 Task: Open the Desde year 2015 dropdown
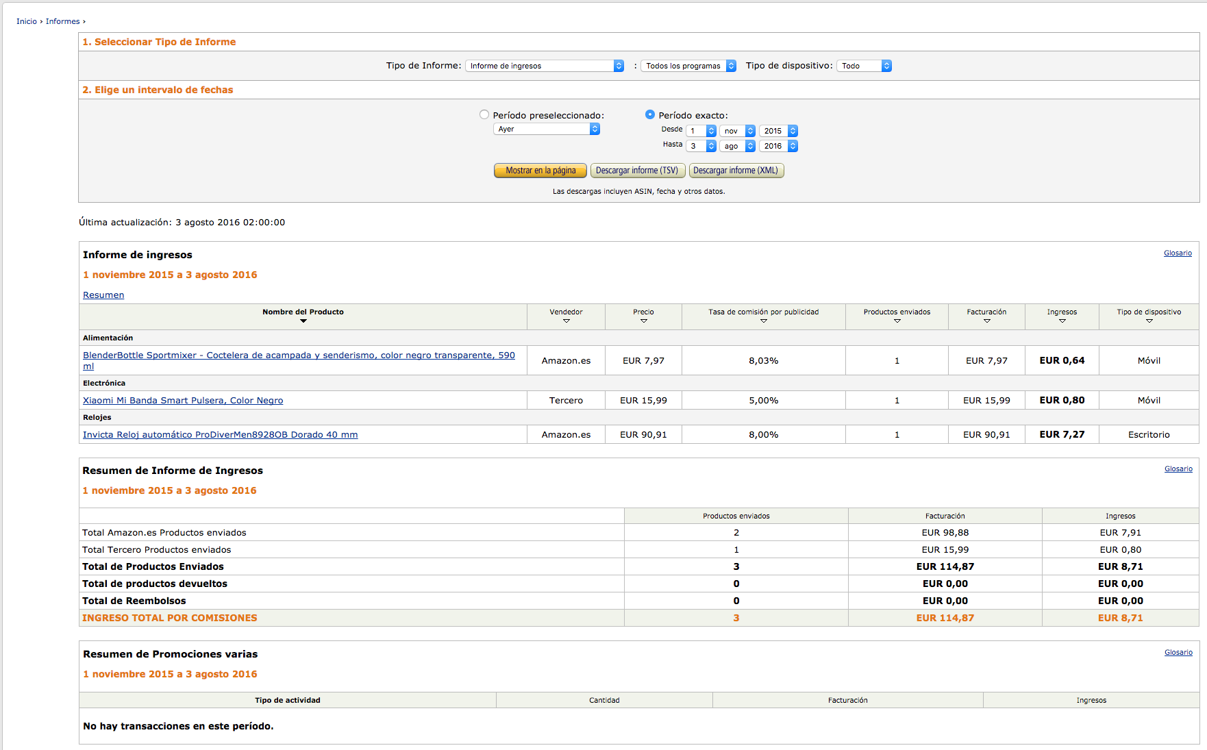(778, 131)
